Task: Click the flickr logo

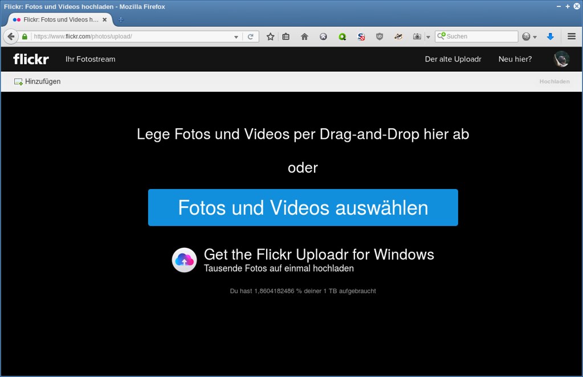Action: pos(31,59)
